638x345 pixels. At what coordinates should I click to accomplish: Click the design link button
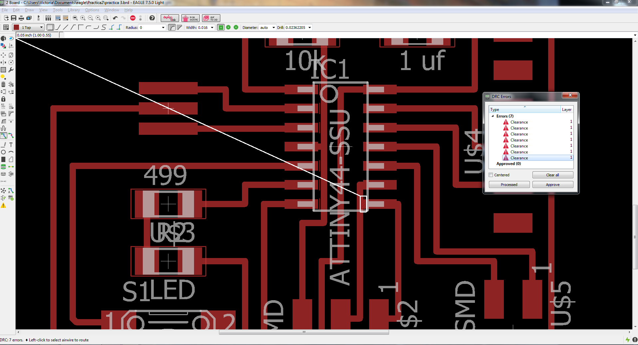click(170, 18)
